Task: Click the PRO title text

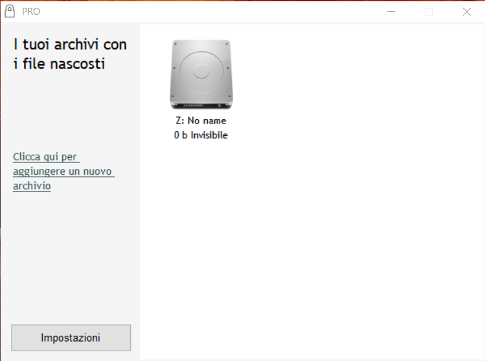Action: point(31,12)
